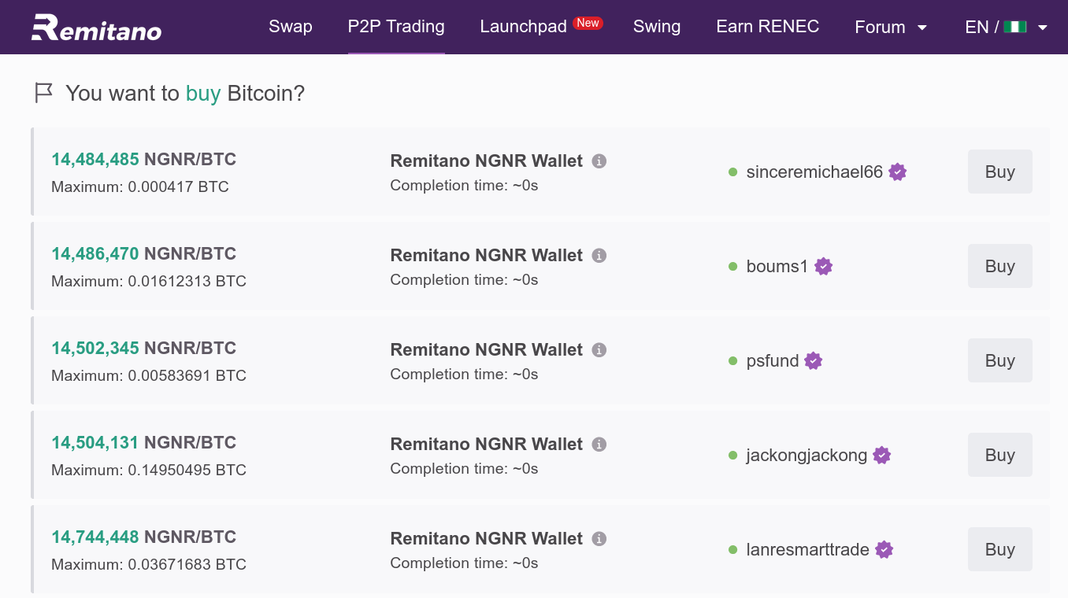1068x598 pixels.
Task: Click verified badge next to psfund
Action: point(814,360)
